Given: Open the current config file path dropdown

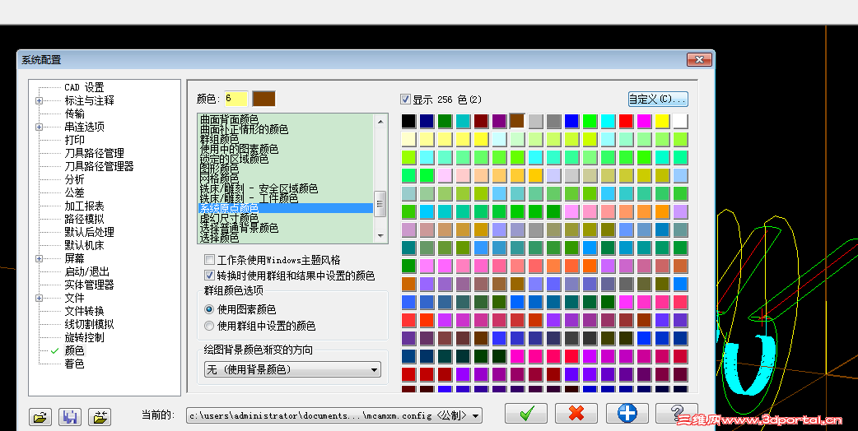Looking at the screenshot, I should [x=333, y=415].
